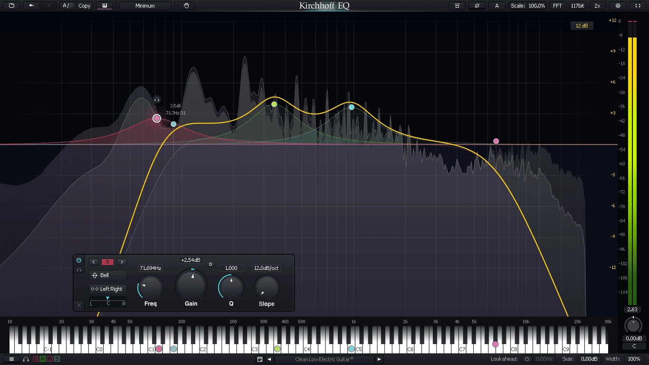This screenshot has width=649, height=365.
Task: Open the Clean Low Electric Guitar preset list
Action: pos(324,359)
